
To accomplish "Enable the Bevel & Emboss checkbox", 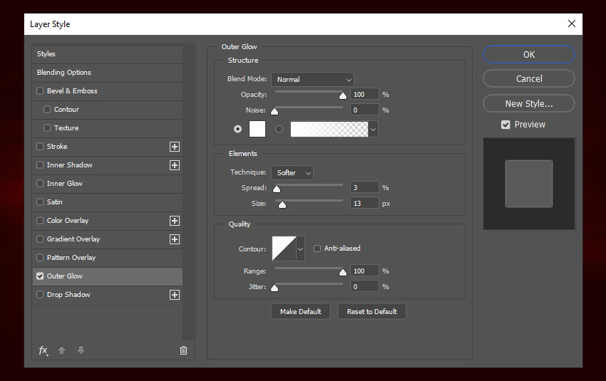I will point(41,91).
